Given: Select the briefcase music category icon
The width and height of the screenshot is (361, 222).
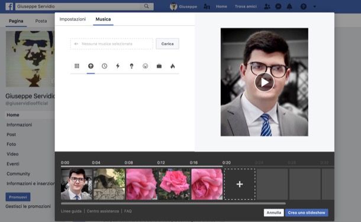Looking at the screenshot, I should tap(159, 66).
